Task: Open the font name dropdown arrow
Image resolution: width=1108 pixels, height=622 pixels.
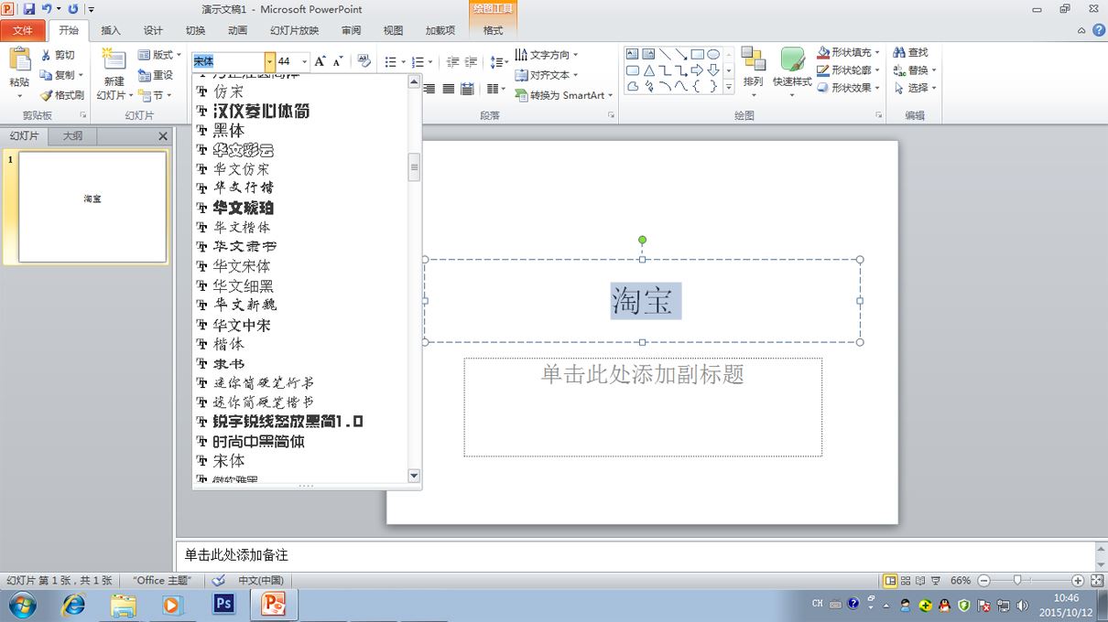Action: coord(269,61)
